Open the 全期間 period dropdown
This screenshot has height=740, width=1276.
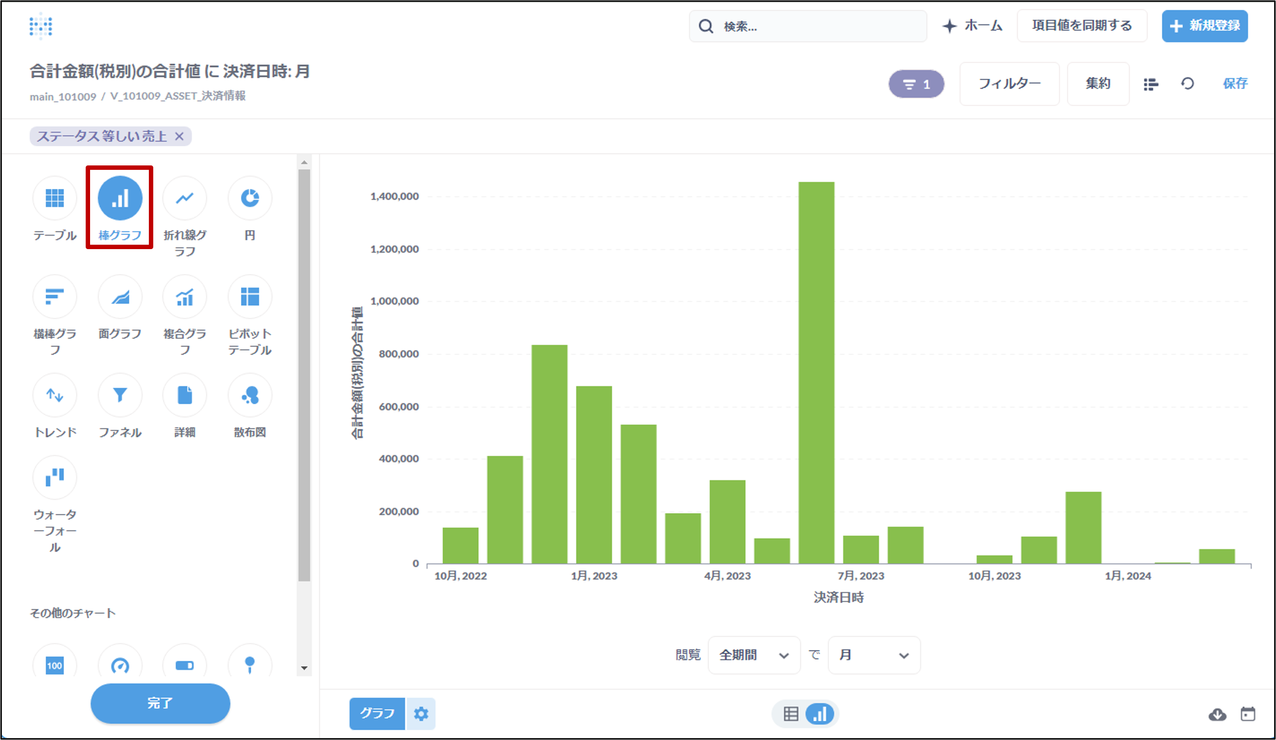click(x=754, y=655)
